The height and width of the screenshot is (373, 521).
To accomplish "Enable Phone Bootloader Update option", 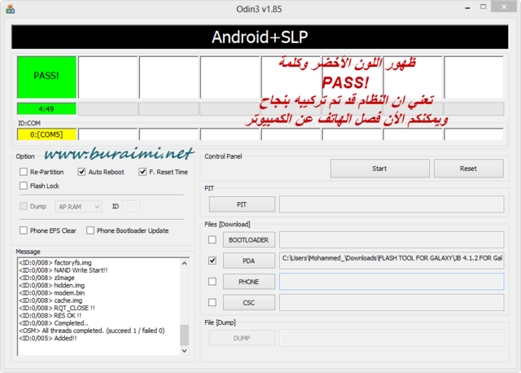I will coord(90,230).
